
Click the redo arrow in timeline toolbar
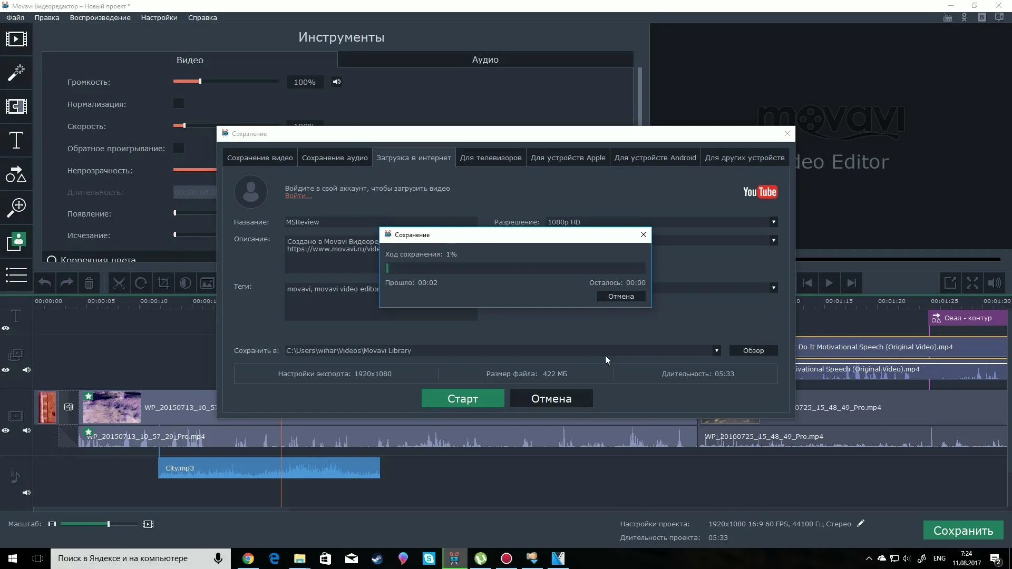[67, 283]
